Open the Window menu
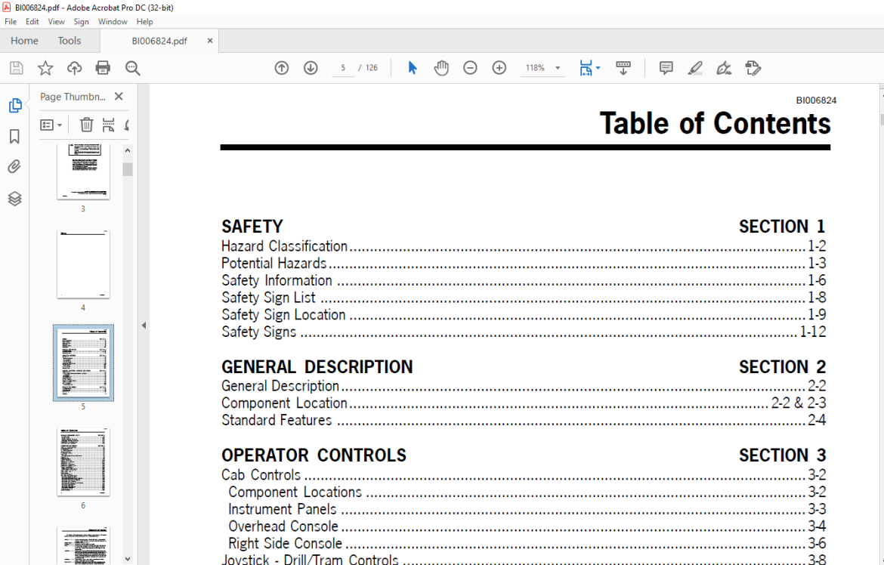Image resolution: width=884 pixels, height=565 pixels. [x=113, y=21]
